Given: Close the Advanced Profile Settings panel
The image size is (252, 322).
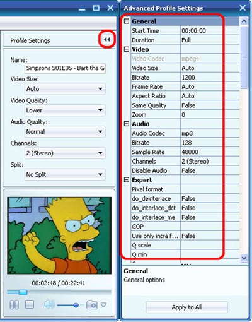Looking at the screenshot, I should [243, 8].
